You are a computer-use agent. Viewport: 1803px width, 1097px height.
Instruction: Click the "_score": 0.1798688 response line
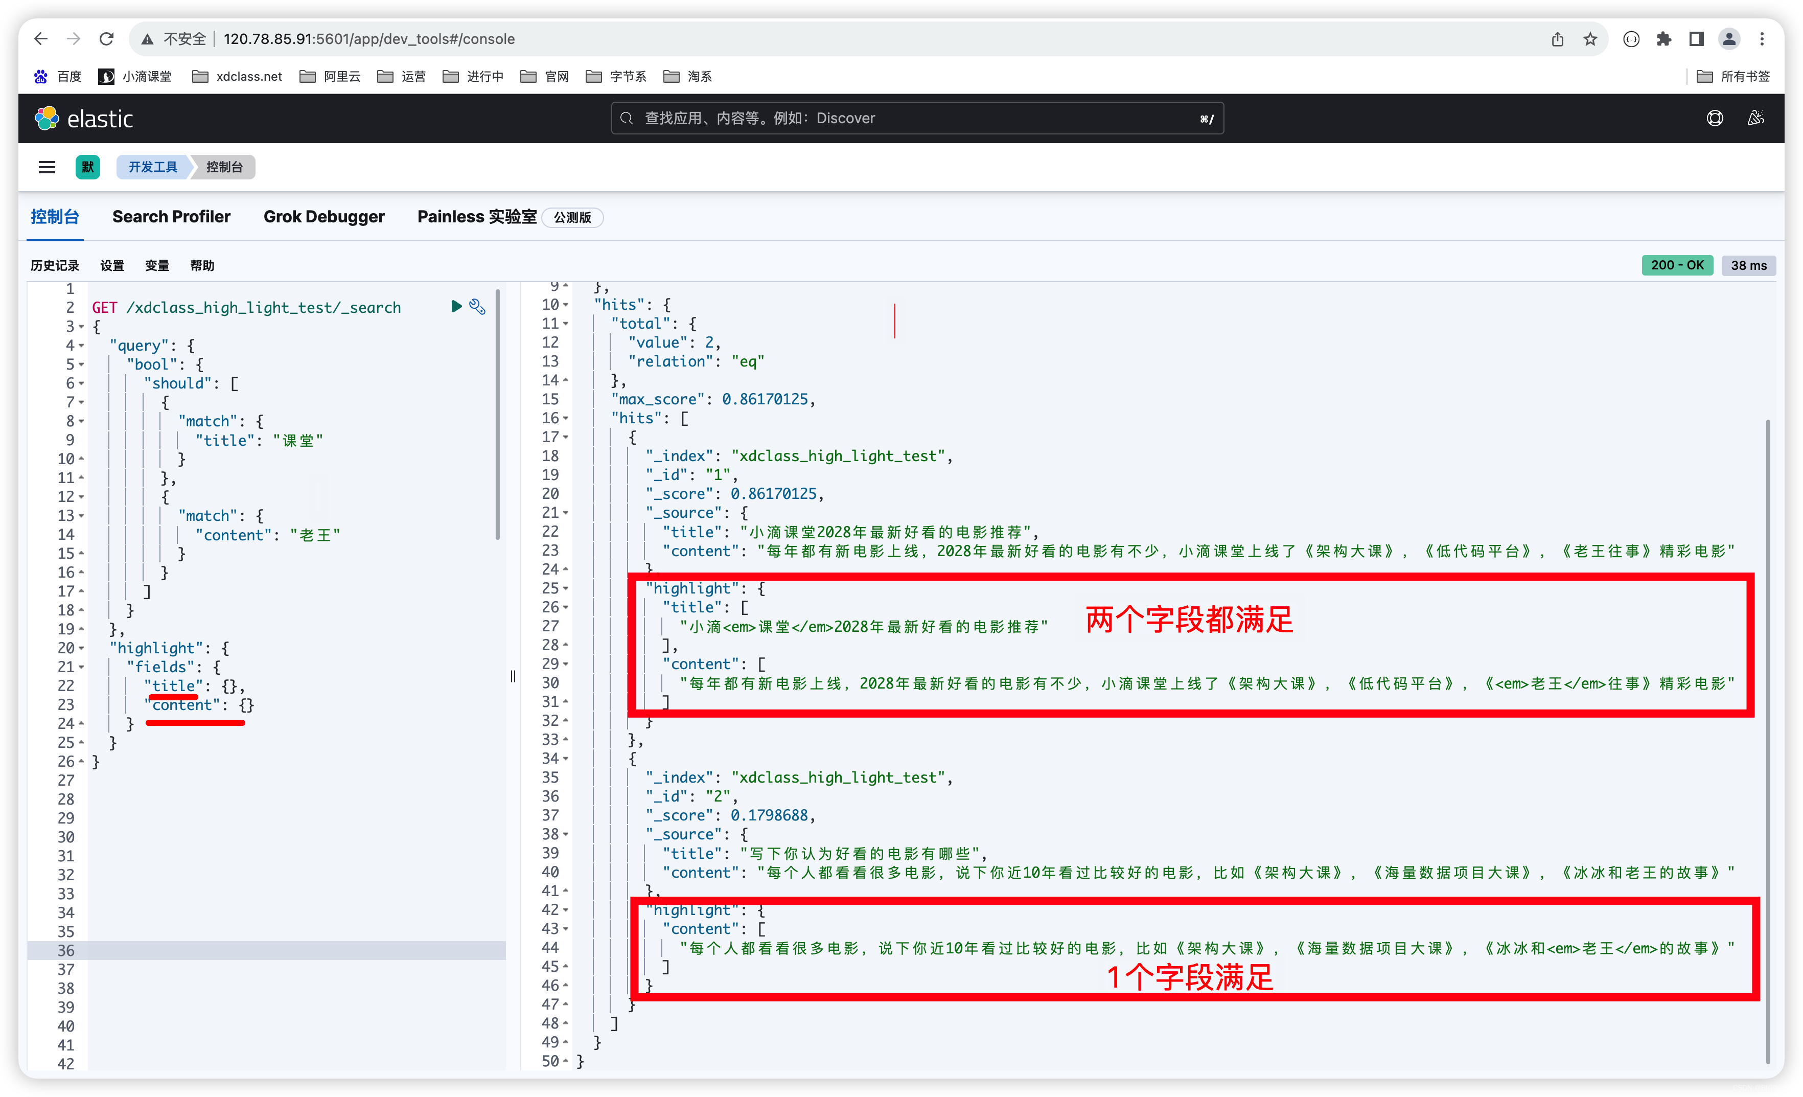pyautogui.click(x=730, y=815)
